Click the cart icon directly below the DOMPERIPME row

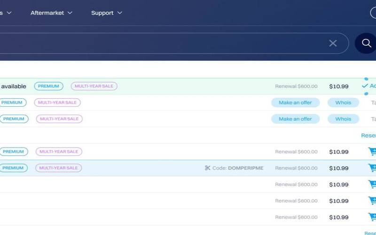(x=372, y=184)
